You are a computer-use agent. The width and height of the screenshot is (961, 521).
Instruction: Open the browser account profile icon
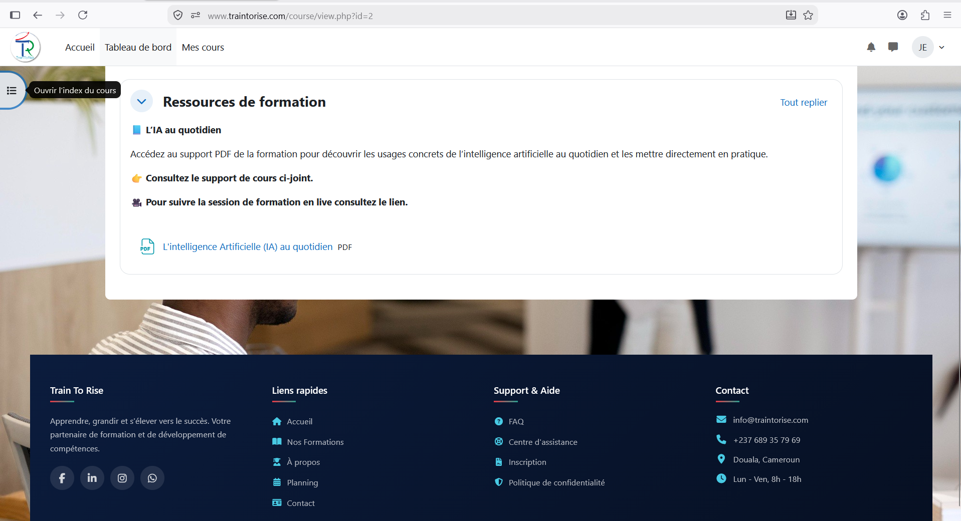point(902,15)
